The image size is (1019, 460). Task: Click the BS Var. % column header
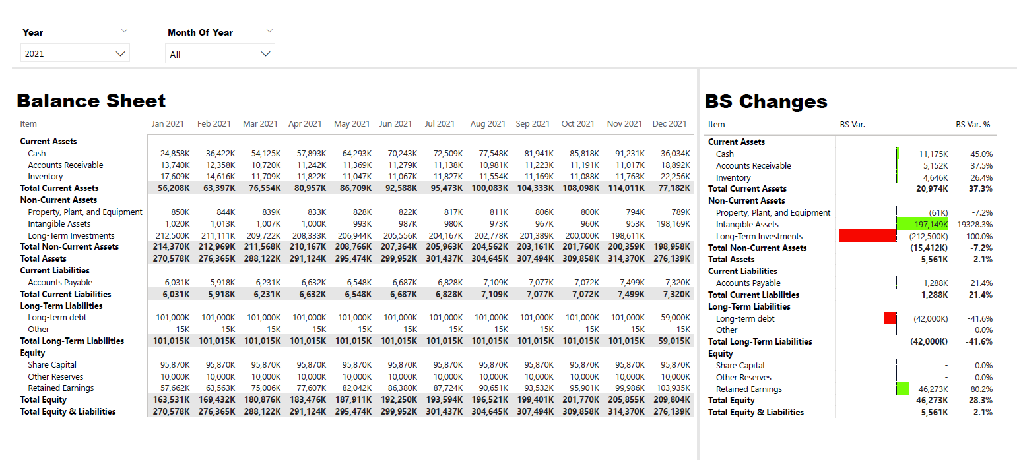tap(973, 124)
